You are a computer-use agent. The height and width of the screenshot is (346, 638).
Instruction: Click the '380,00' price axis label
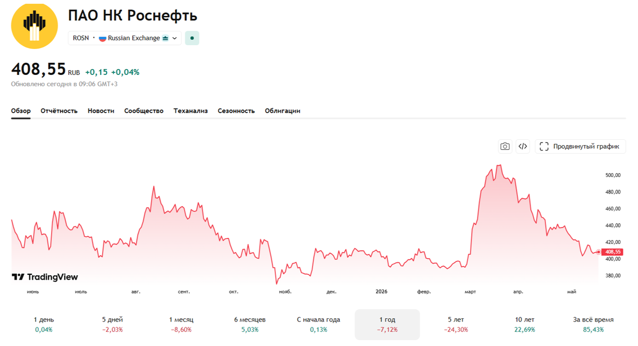tap(613, 276)
